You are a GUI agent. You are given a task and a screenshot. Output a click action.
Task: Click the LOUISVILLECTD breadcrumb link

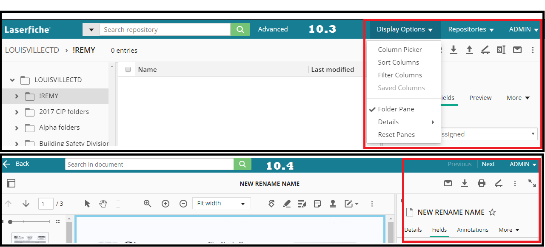(32, 50)
